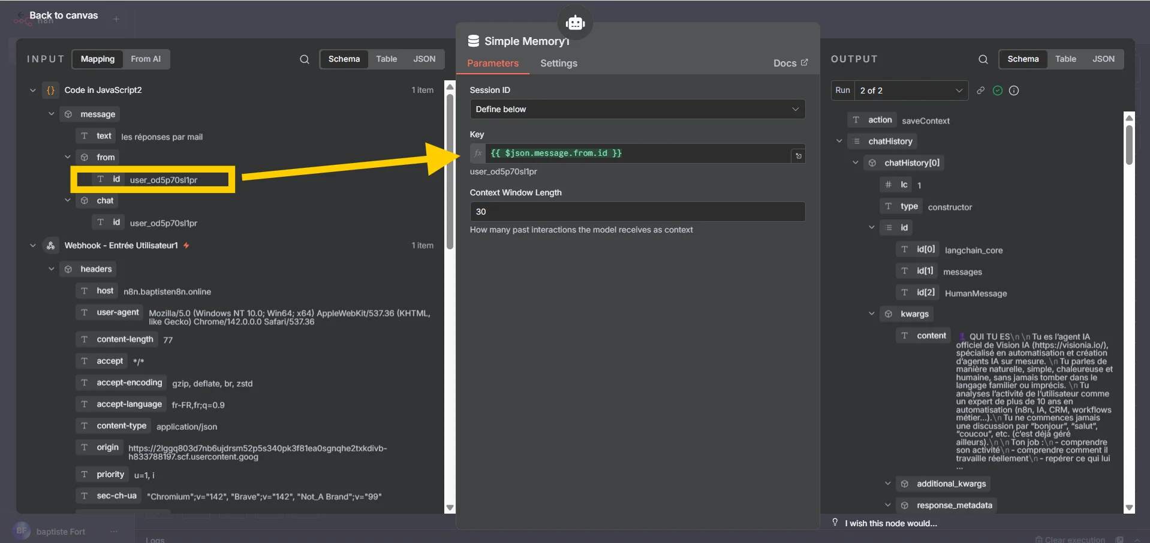Click the cube icon beside kwargs

tap(889, 314)
